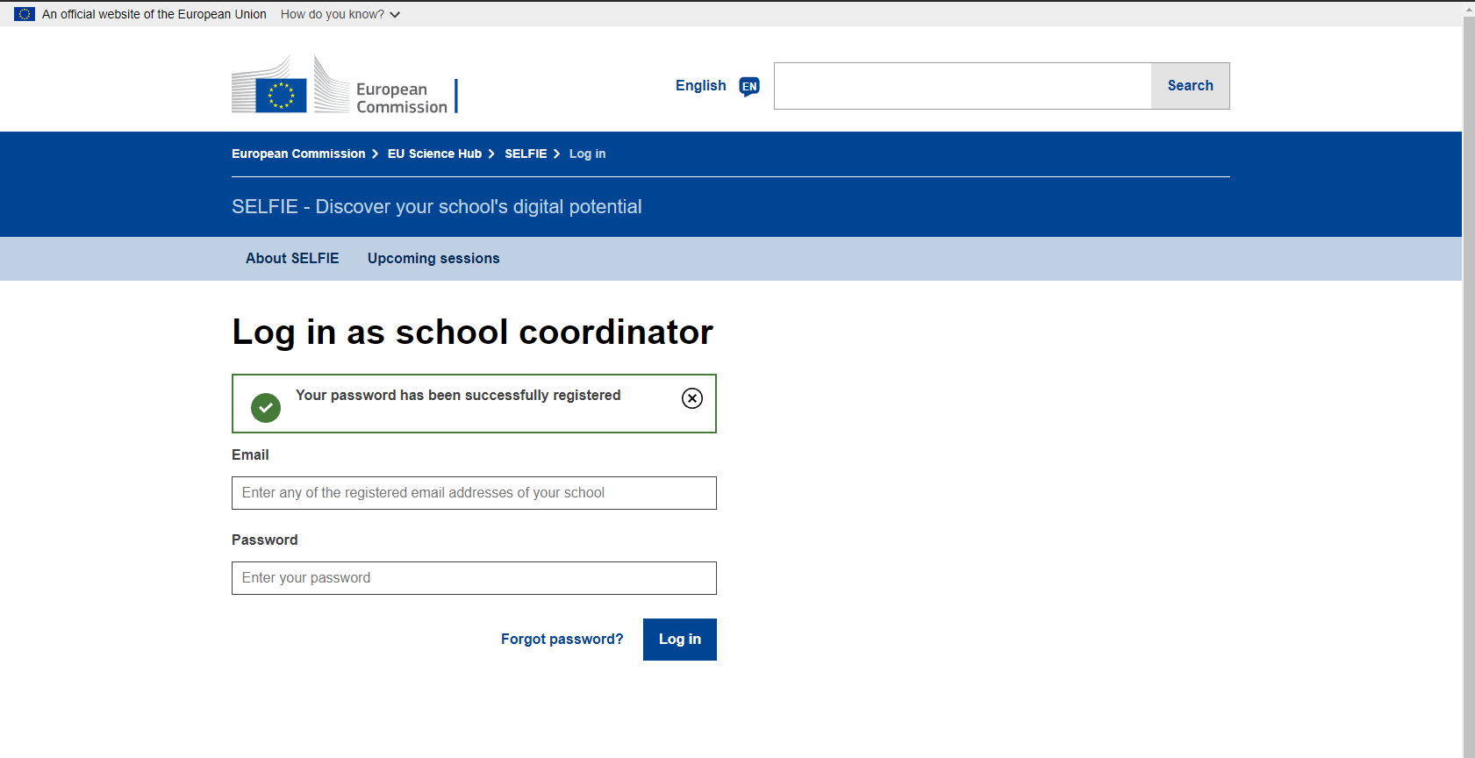
Task: Open the English language selector
Action: pyautogui.click(x=717, y=86)
